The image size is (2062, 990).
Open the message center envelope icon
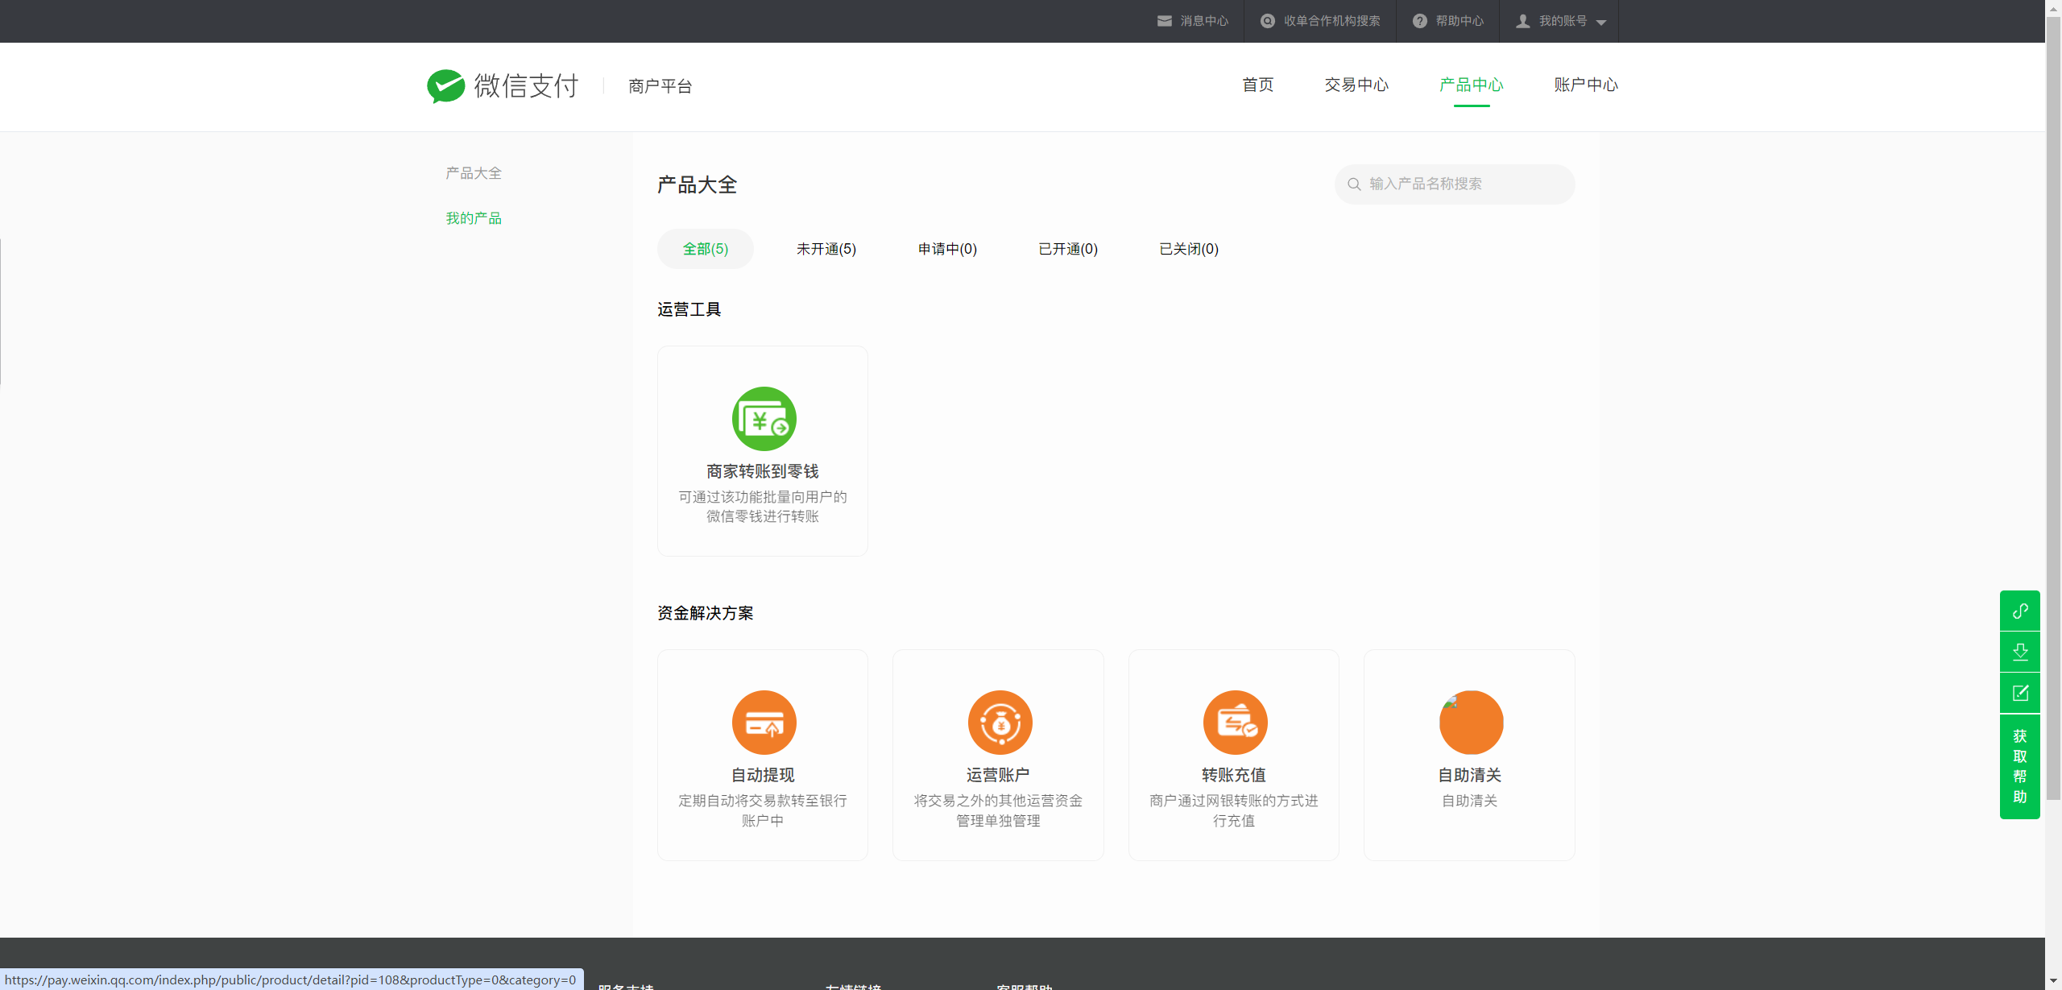click(1164, 21)
